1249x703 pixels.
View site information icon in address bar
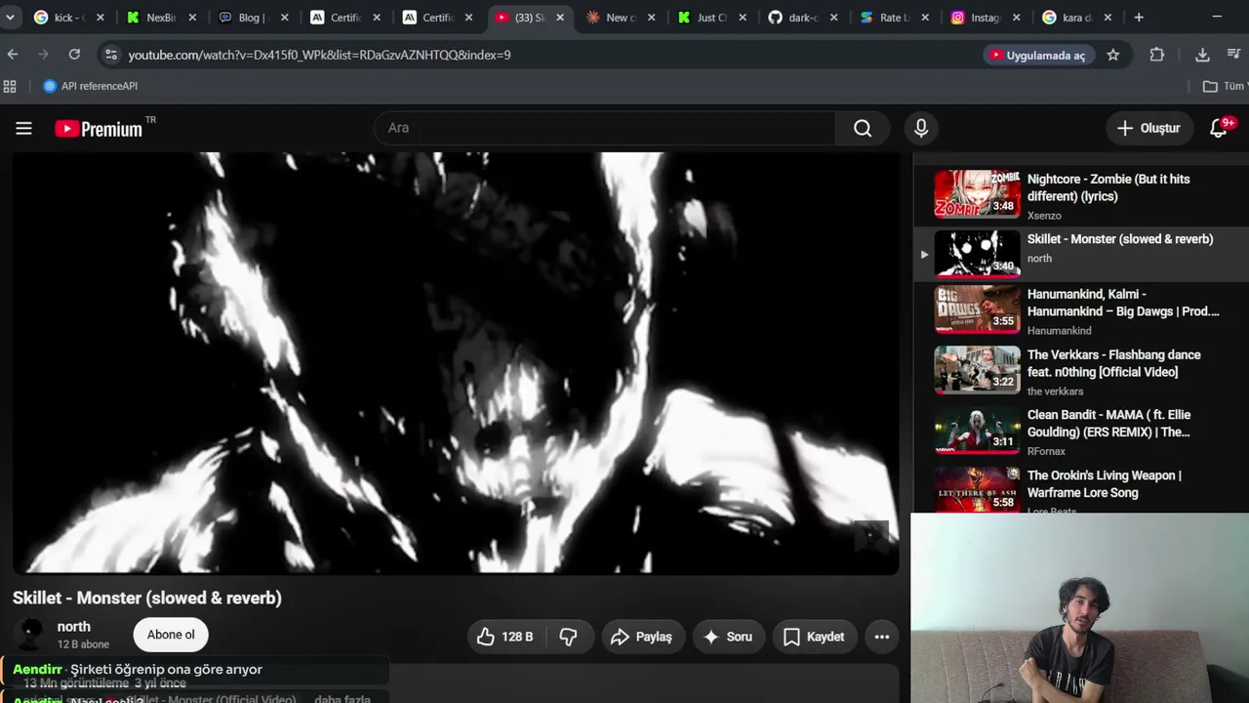click(x=110, y=55)
